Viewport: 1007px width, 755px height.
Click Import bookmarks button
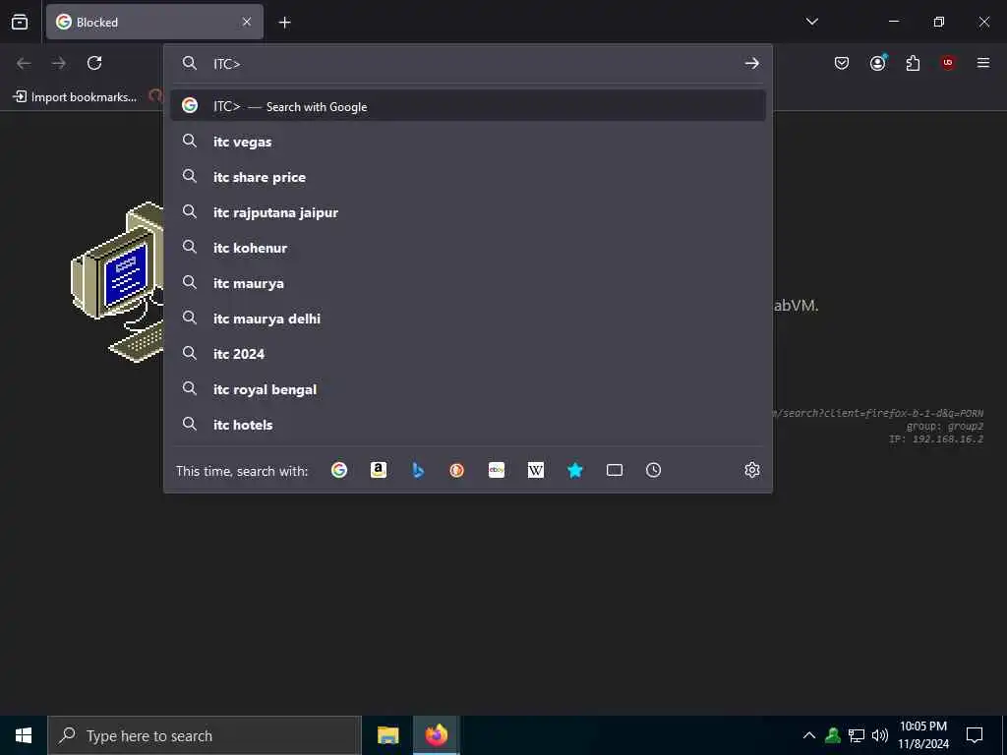click(75, 97)
